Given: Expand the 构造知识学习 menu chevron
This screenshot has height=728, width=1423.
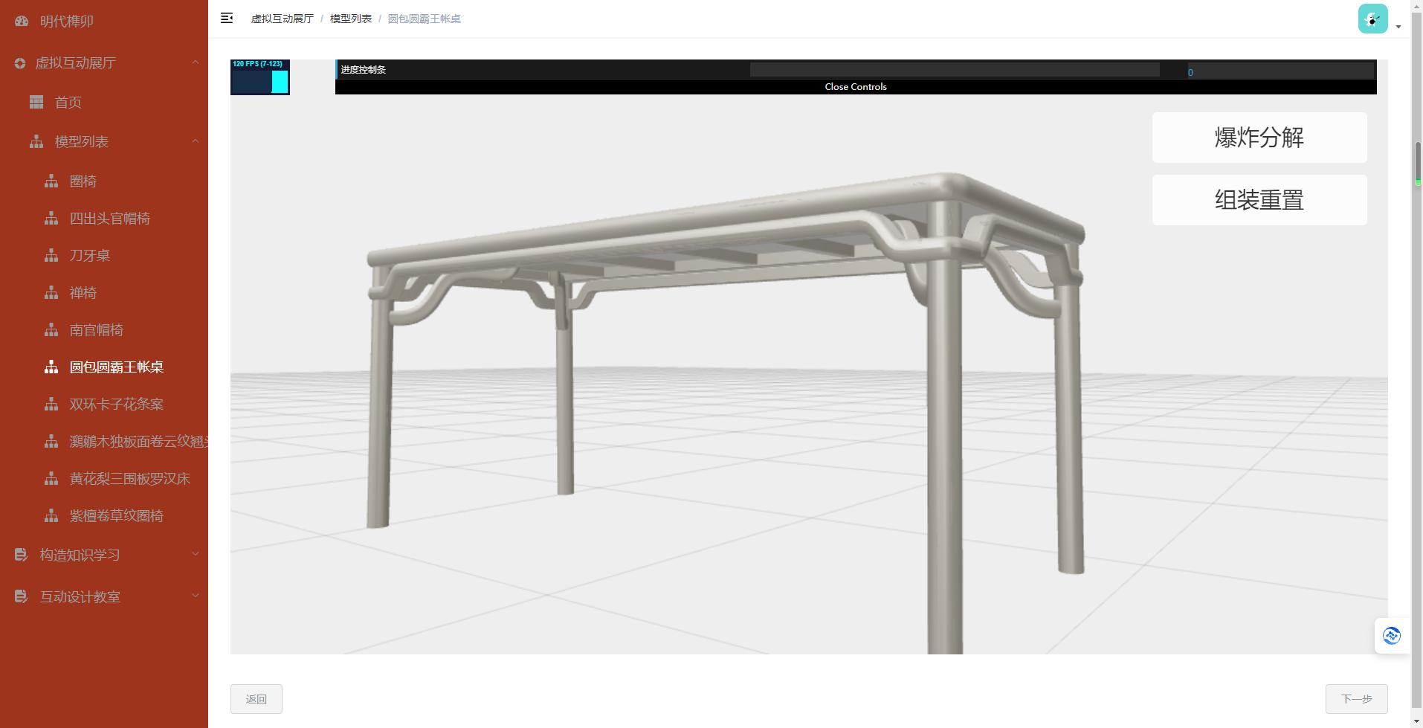Looking at the screenshot, I should [195, 554].
